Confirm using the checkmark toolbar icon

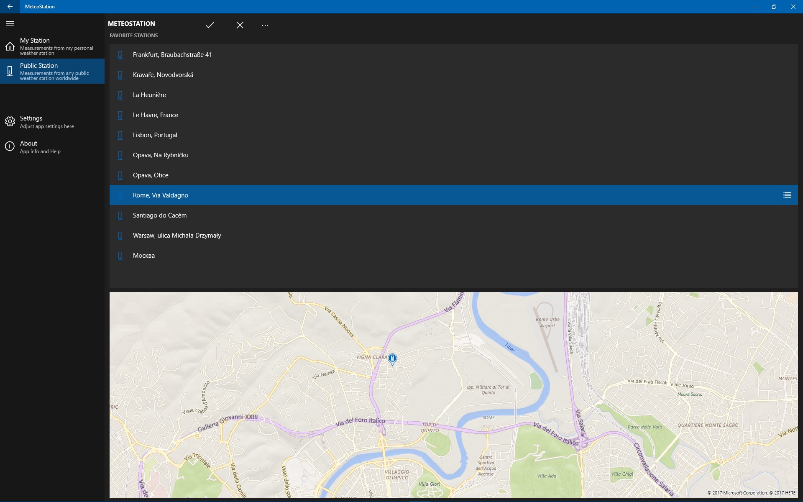click(x=210, y=25)
